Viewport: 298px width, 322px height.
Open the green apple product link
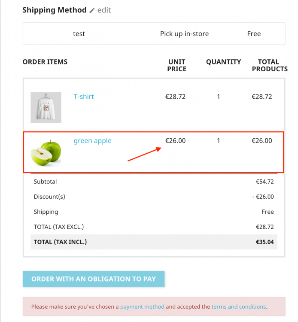point(92,141)
